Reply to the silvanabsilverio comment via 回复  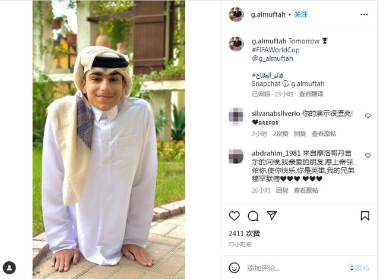tap(300, 133)
